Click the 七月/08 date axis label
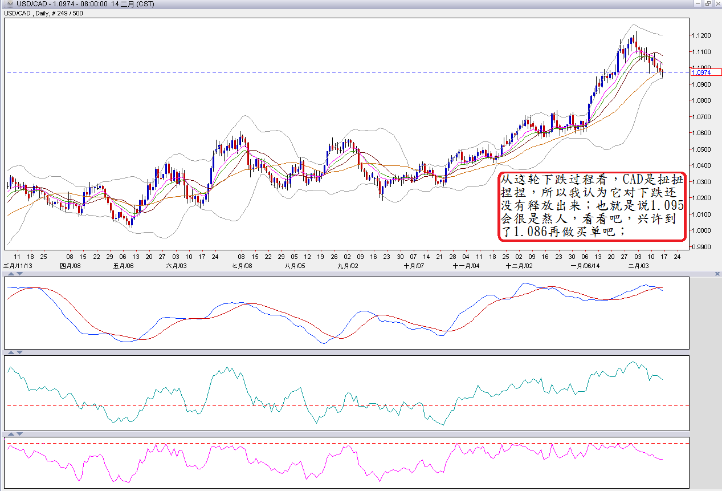The image size is (722, 491). pos(242,266)
